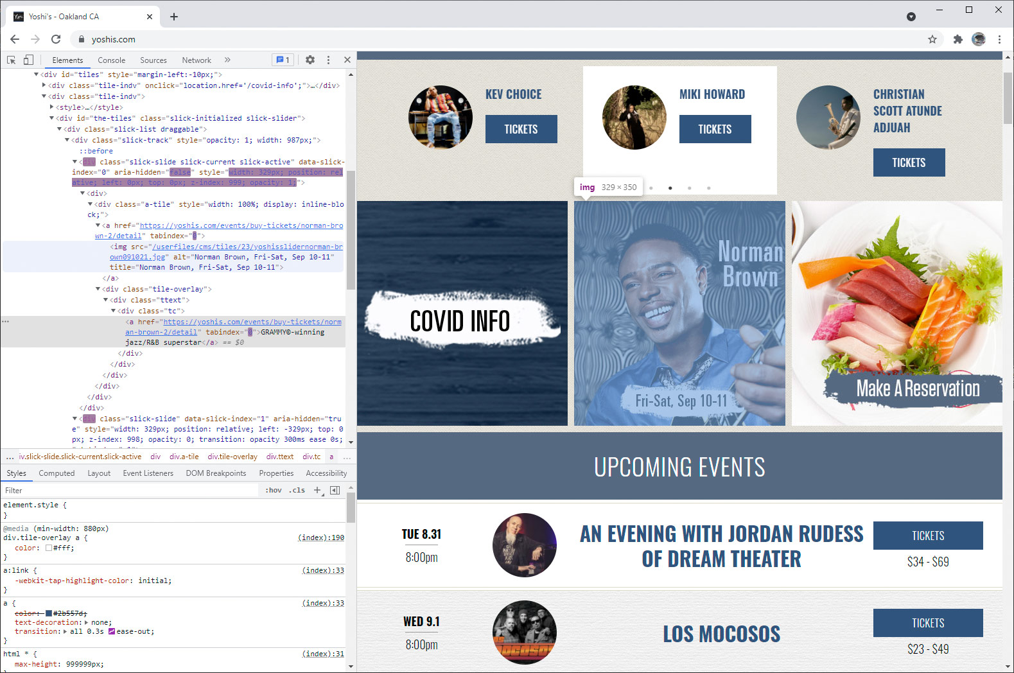Screen dimensions: 1014x673
Task: Toggle the :hov element state panel
Action: [x=274, y=490]
